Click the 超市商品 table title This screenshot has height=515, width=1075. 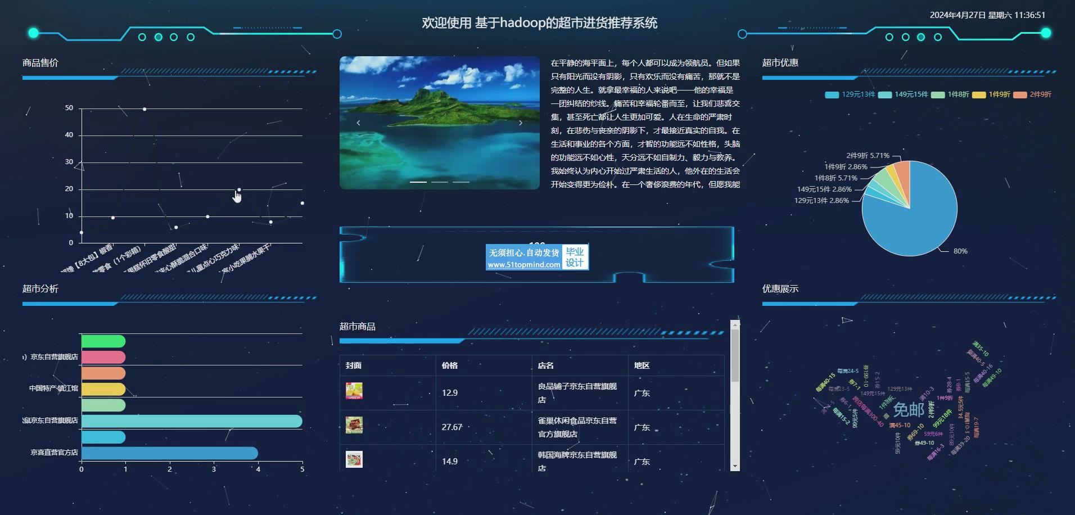[x=358, y=327]
